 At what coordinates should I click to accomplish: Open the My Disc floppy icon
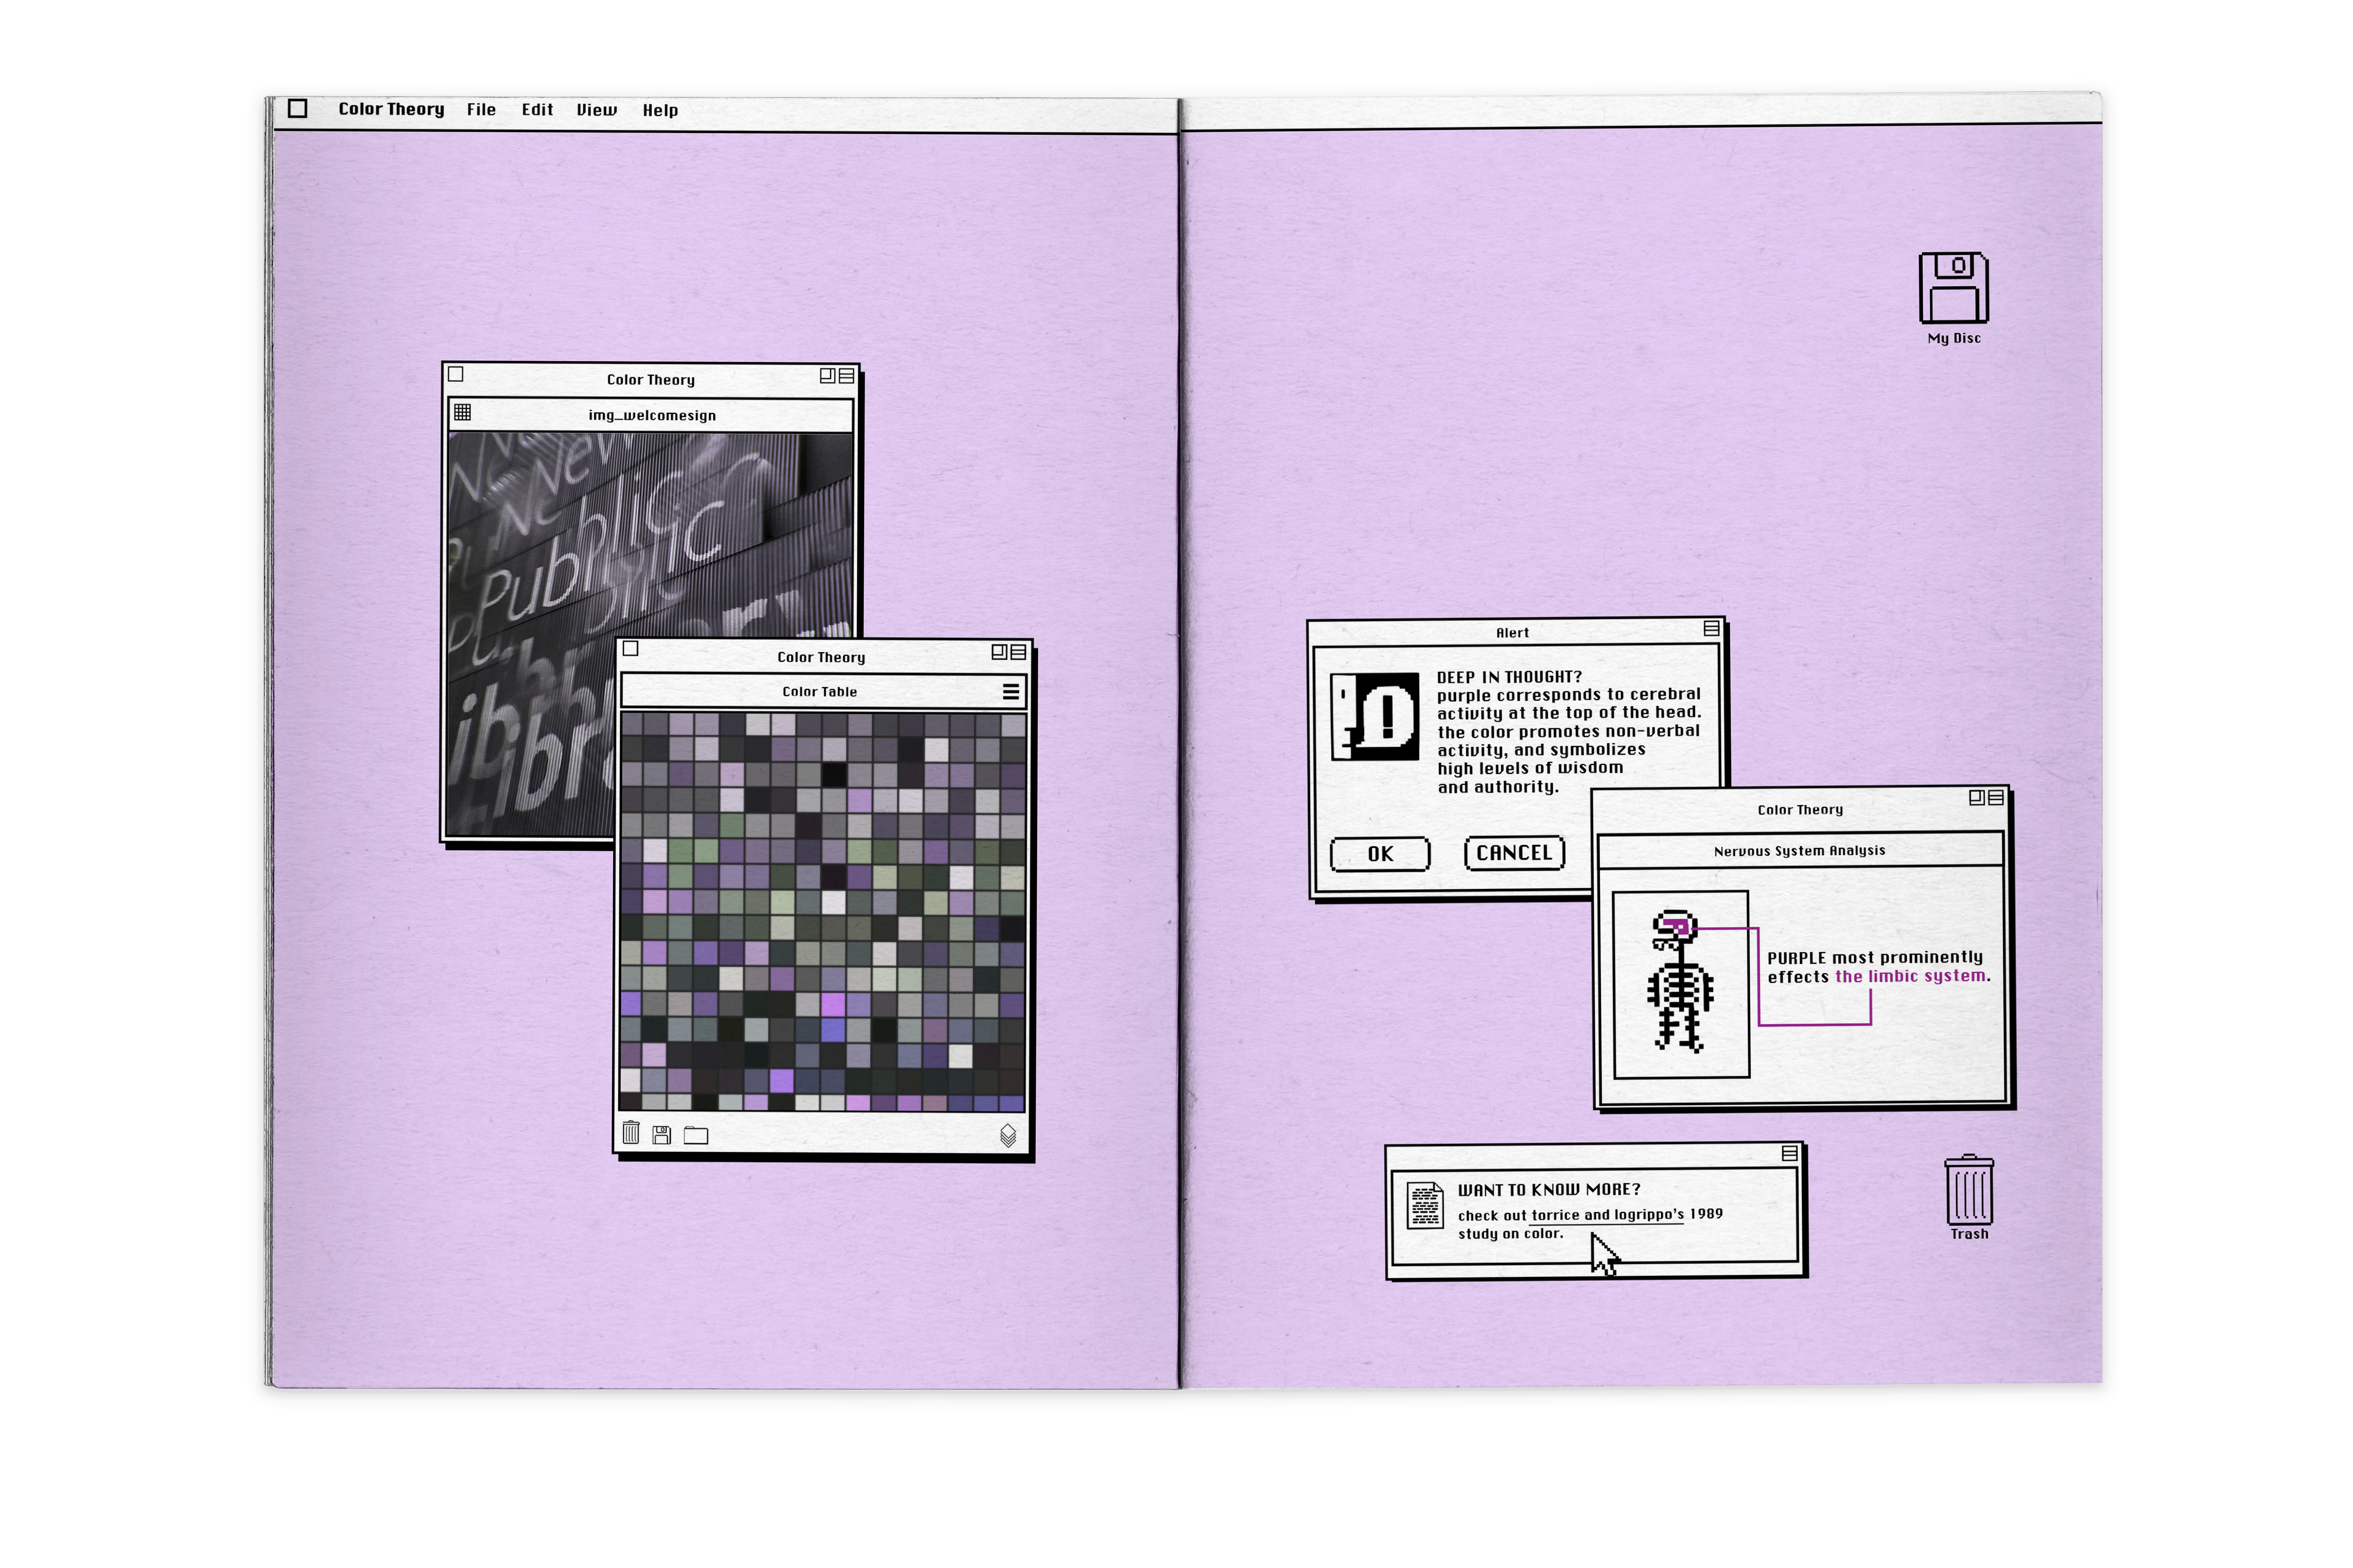tap(1953, 288)
